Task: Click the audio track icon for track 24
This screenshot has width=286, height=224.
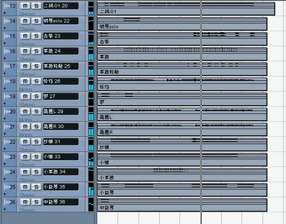Action: (7, 172)
